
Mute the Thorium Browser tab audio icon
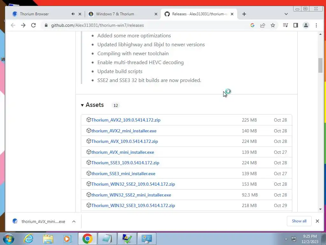click(x=73, y=14)
